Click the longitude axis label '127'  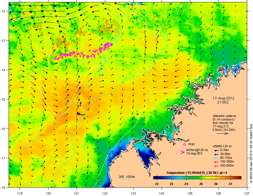coord(247,193)
